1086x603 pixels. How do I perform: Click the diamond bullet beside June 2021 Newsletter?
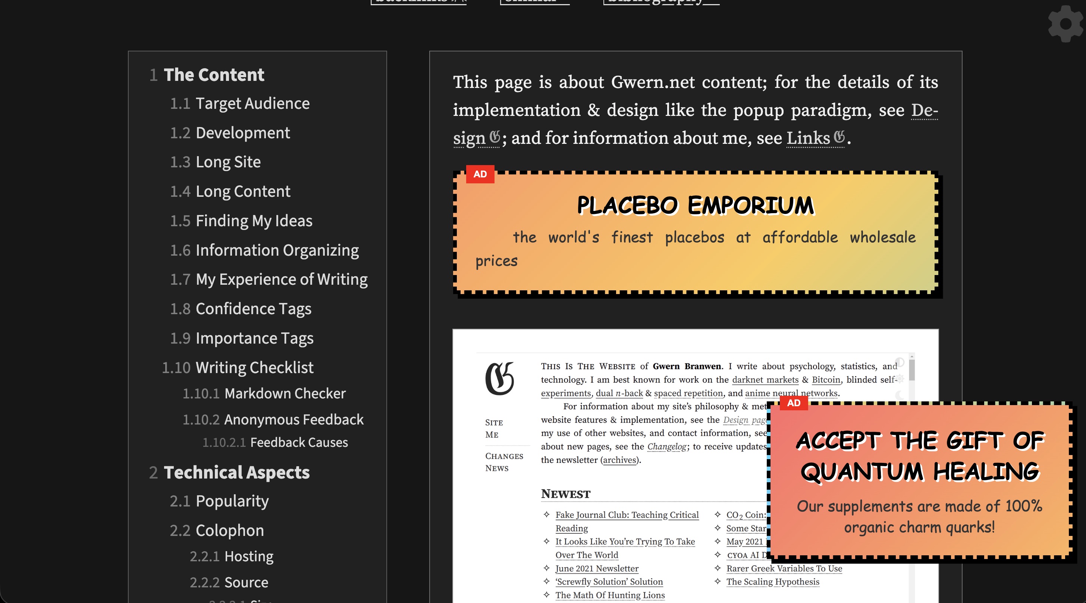click(546, 568)
